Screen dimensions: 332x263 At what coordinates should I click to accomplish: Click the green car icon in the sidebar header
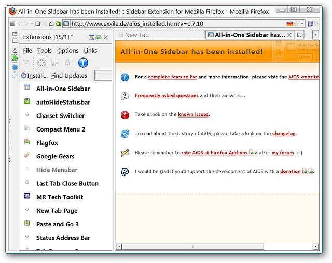click(99, 37)
